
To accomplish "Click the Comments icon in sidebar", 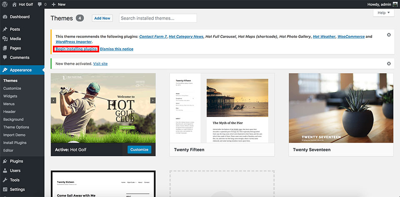I will [x=5, y=57].
